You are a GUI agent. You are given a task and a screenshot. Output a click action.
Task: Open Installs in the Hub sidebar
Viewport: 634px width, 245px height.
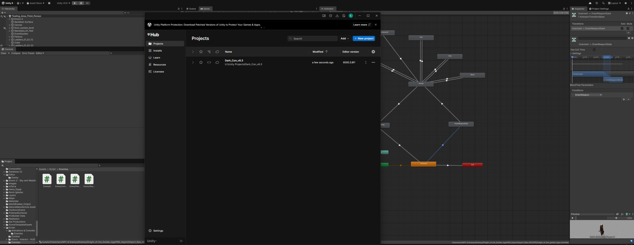157,51
